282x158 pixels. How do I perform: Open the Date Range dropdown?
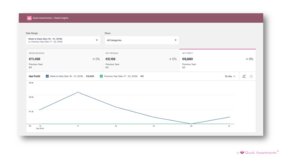coord(63,40)
